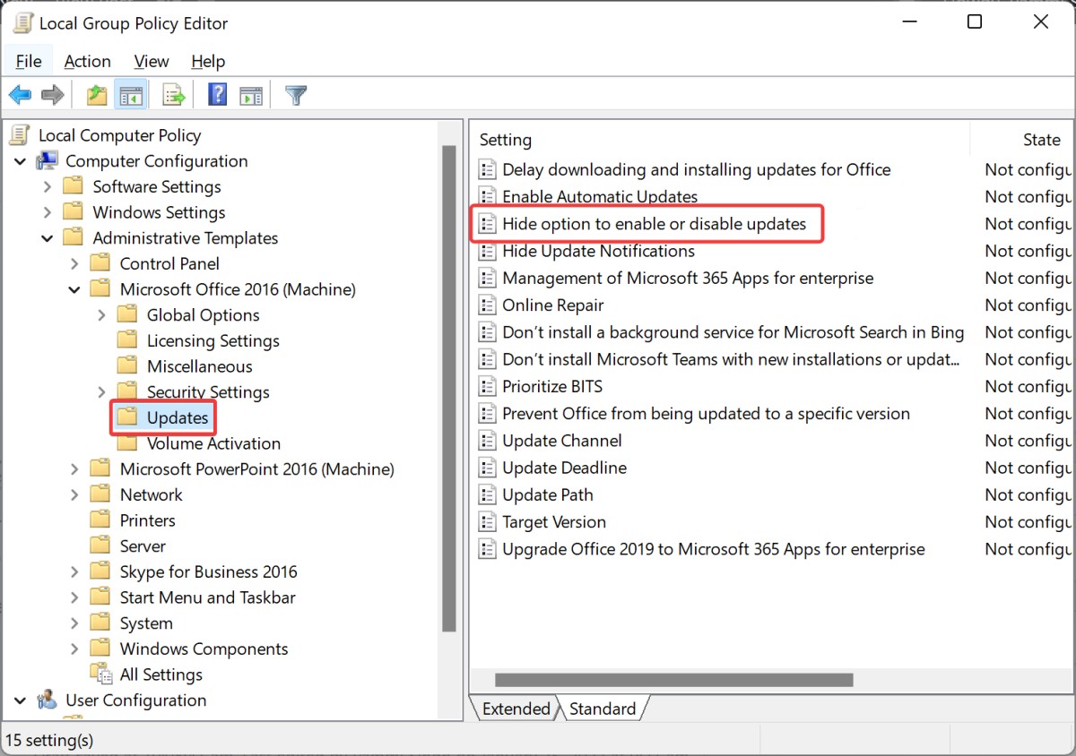Click the Forward arrow toolbar icon
Image resolution: width=1076 pixels, height=756 pixels.
(53, 95)
